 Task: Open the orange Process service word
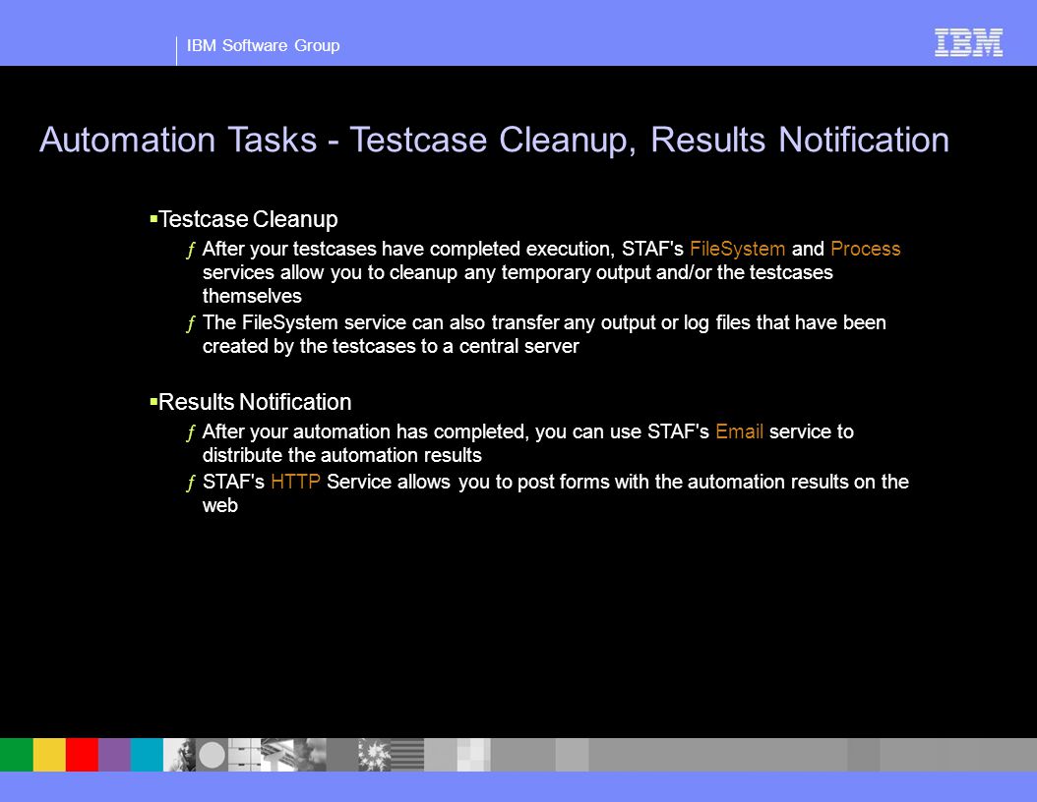[x=865, y=249]
